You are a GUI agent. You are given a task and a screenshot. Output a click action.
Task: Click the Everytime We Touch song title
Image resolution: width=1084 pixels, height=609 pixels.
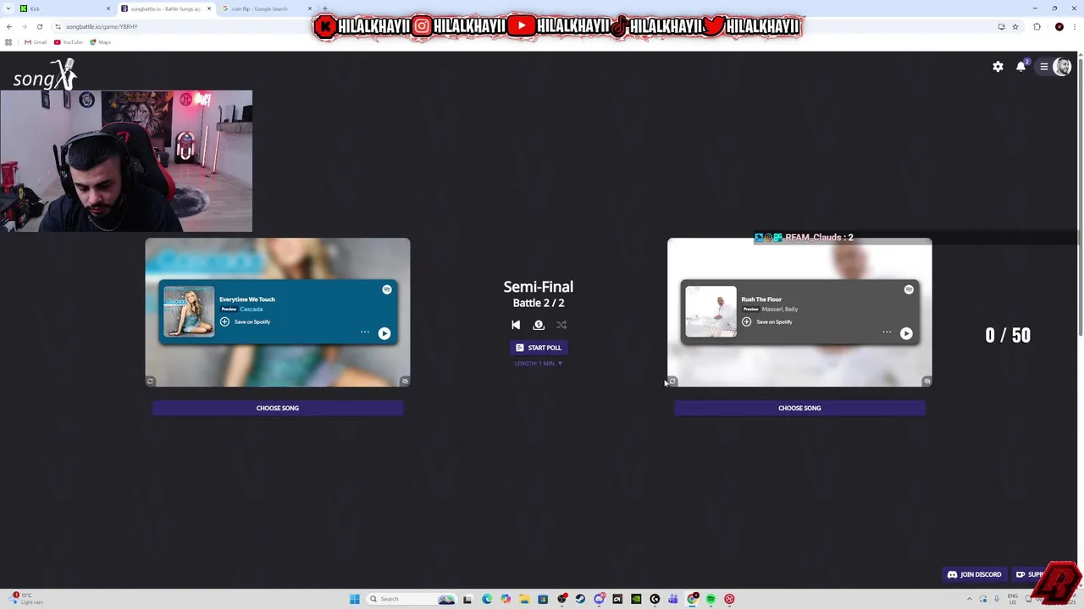click(247, 299)
